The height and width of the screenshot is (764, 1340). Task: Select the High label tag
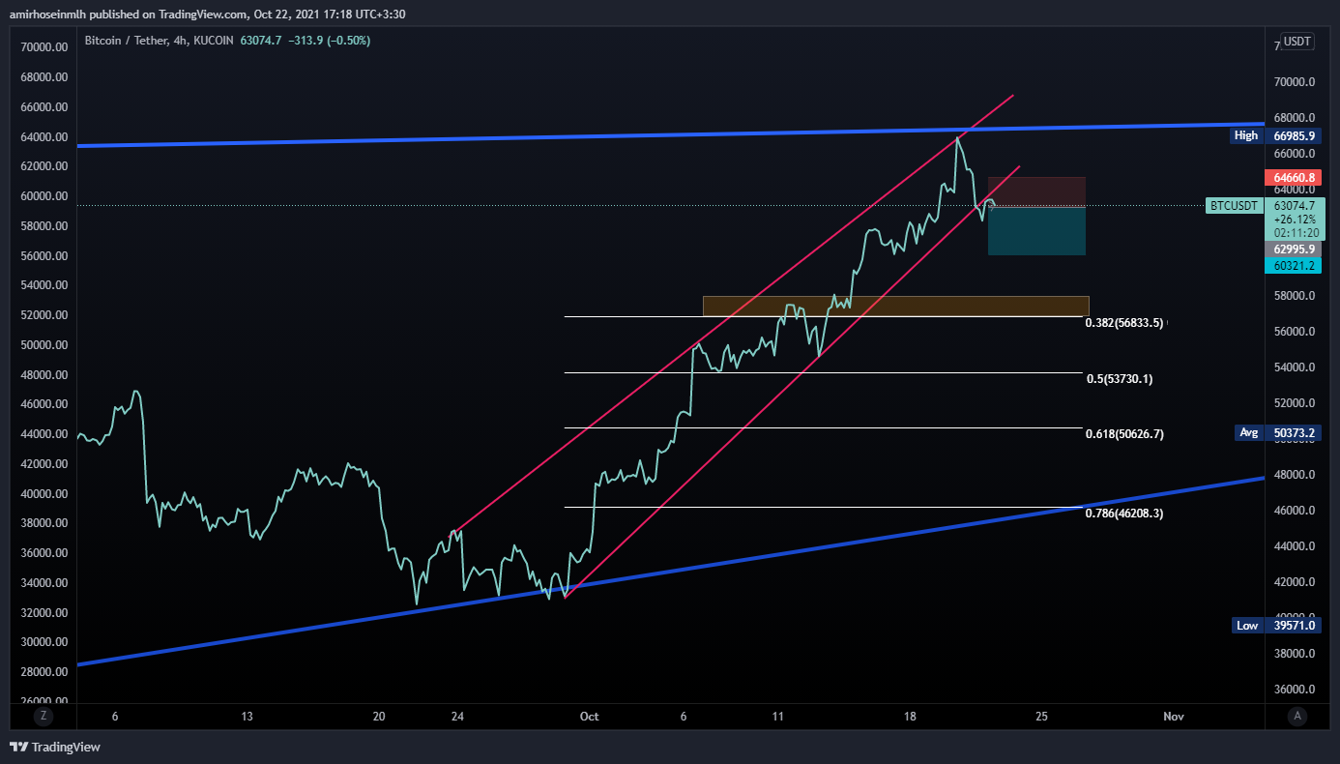1246,135
